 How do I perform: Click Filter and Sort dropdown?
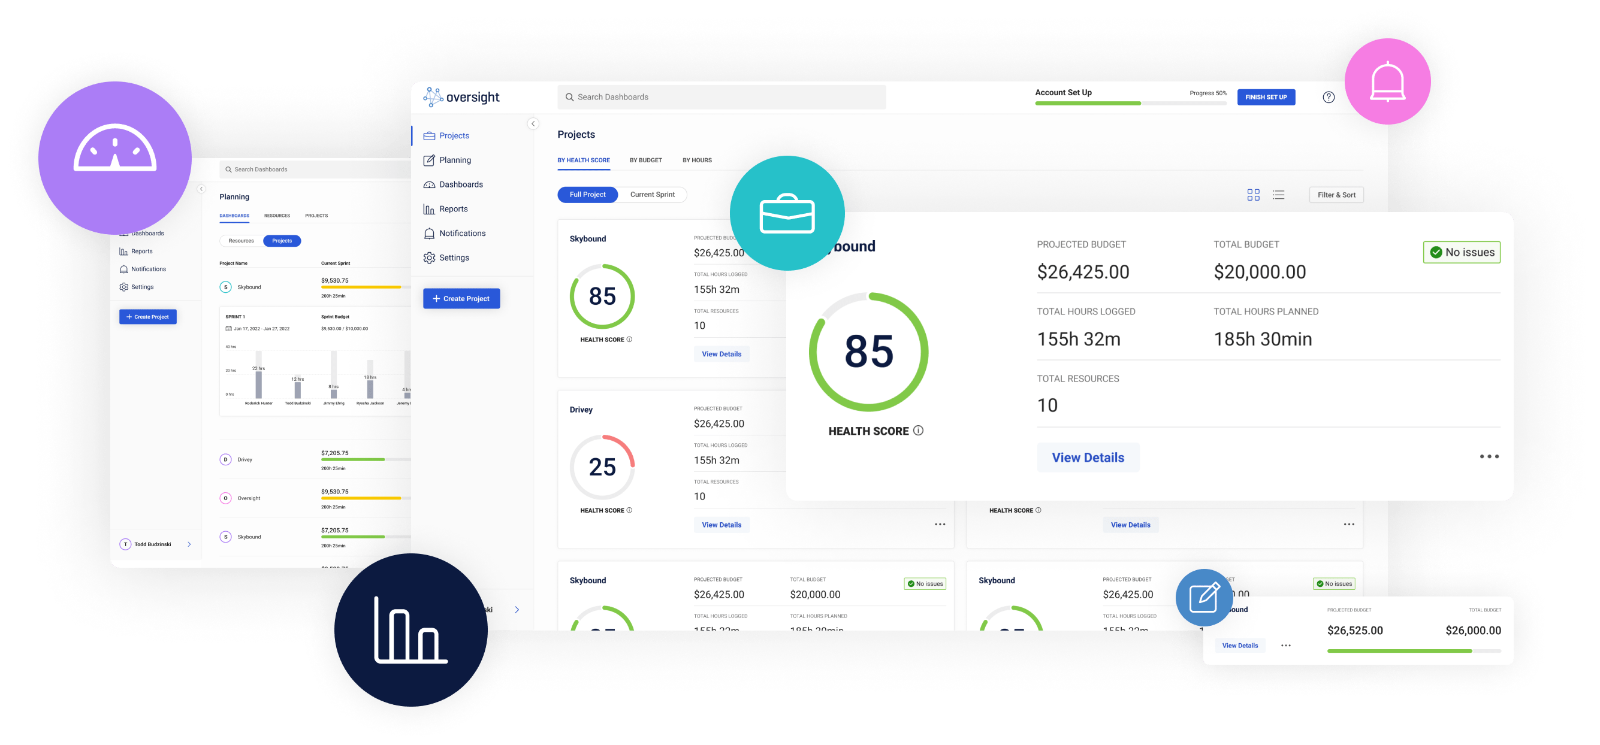1339,193
